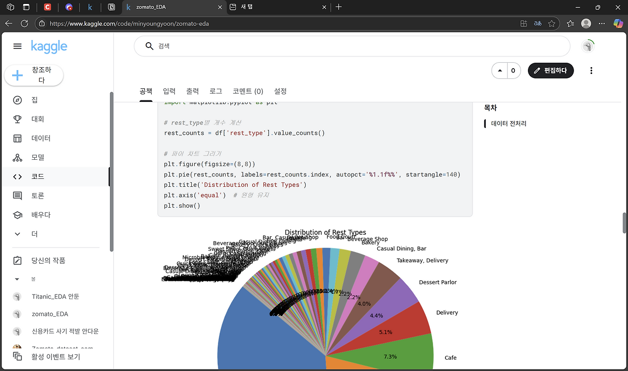Click the 'Takeaway, Delivery' pie label
Image resolution: width=628 pixels, height=371 pixels.
(422, 261)
